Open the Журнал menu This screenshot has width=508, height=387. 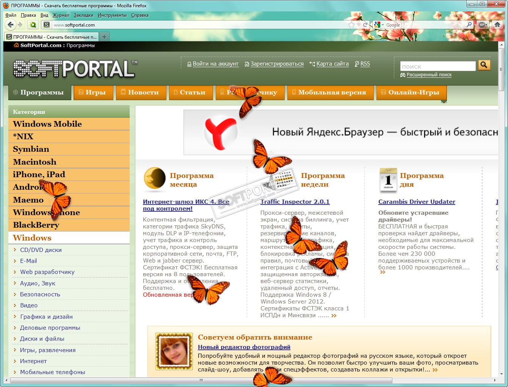click(61, 15)
